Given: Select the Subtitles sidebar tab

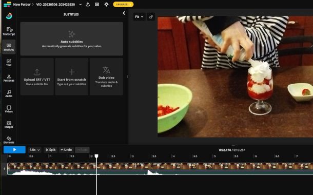Looking at the screenshot, I should [x=9, y=47].
